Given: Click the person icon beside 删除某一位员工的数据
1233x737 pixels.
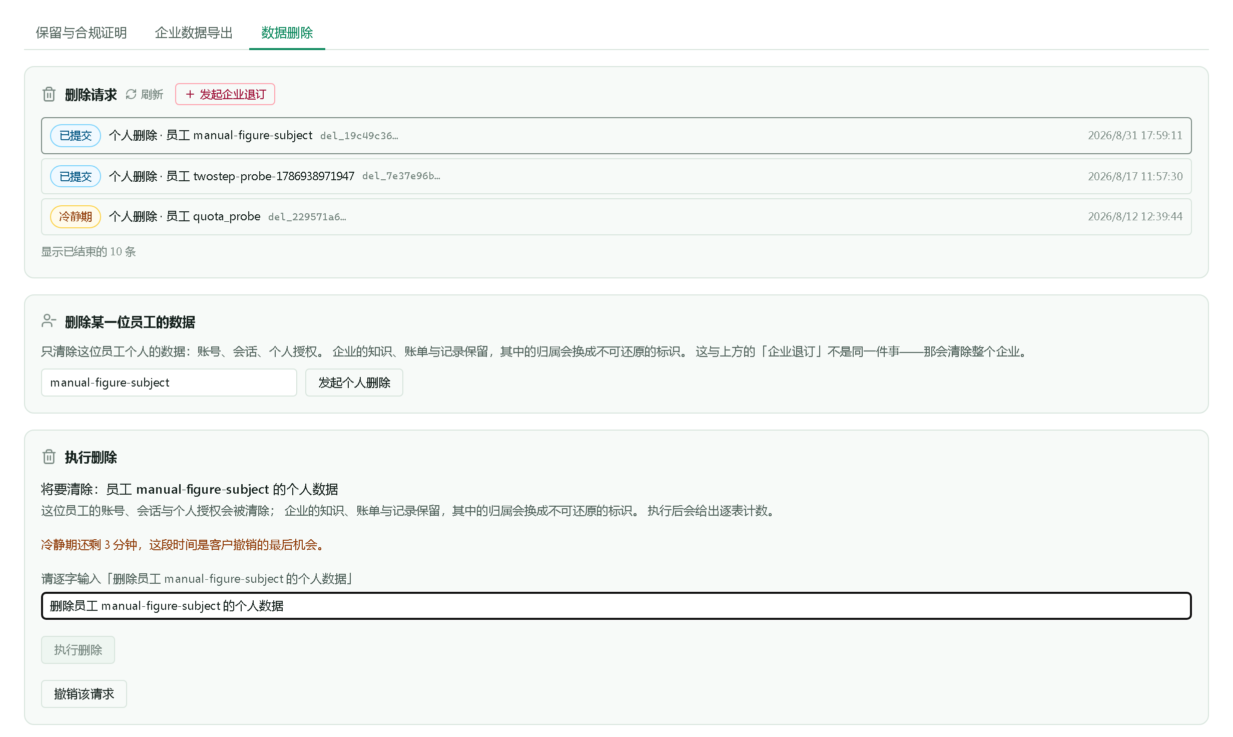Looking at the screenshot, I should [49, 321].
